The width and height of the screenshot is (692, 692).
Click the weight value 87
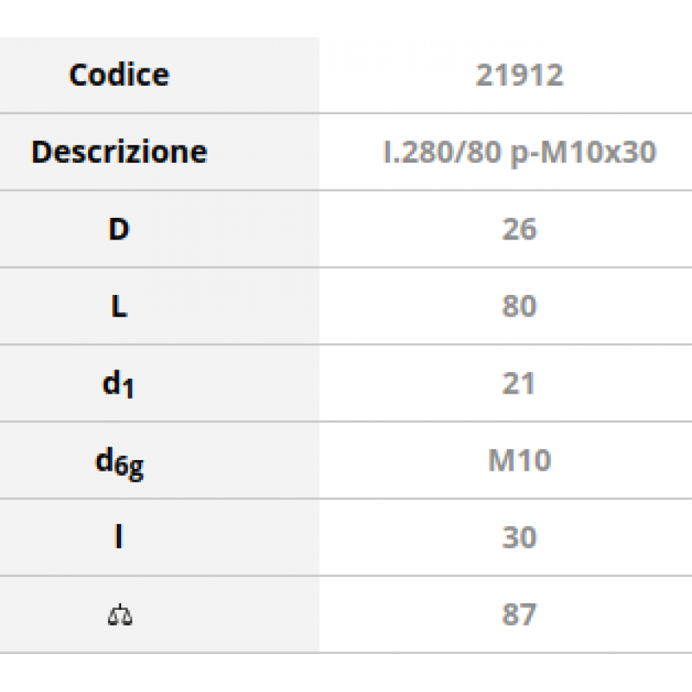[x=519, y=614]
